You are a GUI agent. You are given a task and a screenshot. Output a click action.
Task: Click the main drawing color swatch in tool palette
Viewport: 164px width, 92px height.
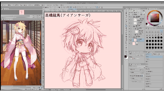[126, 56]
